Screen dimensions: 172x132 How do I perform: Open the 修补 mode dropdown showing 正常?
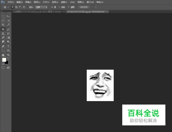41,7
